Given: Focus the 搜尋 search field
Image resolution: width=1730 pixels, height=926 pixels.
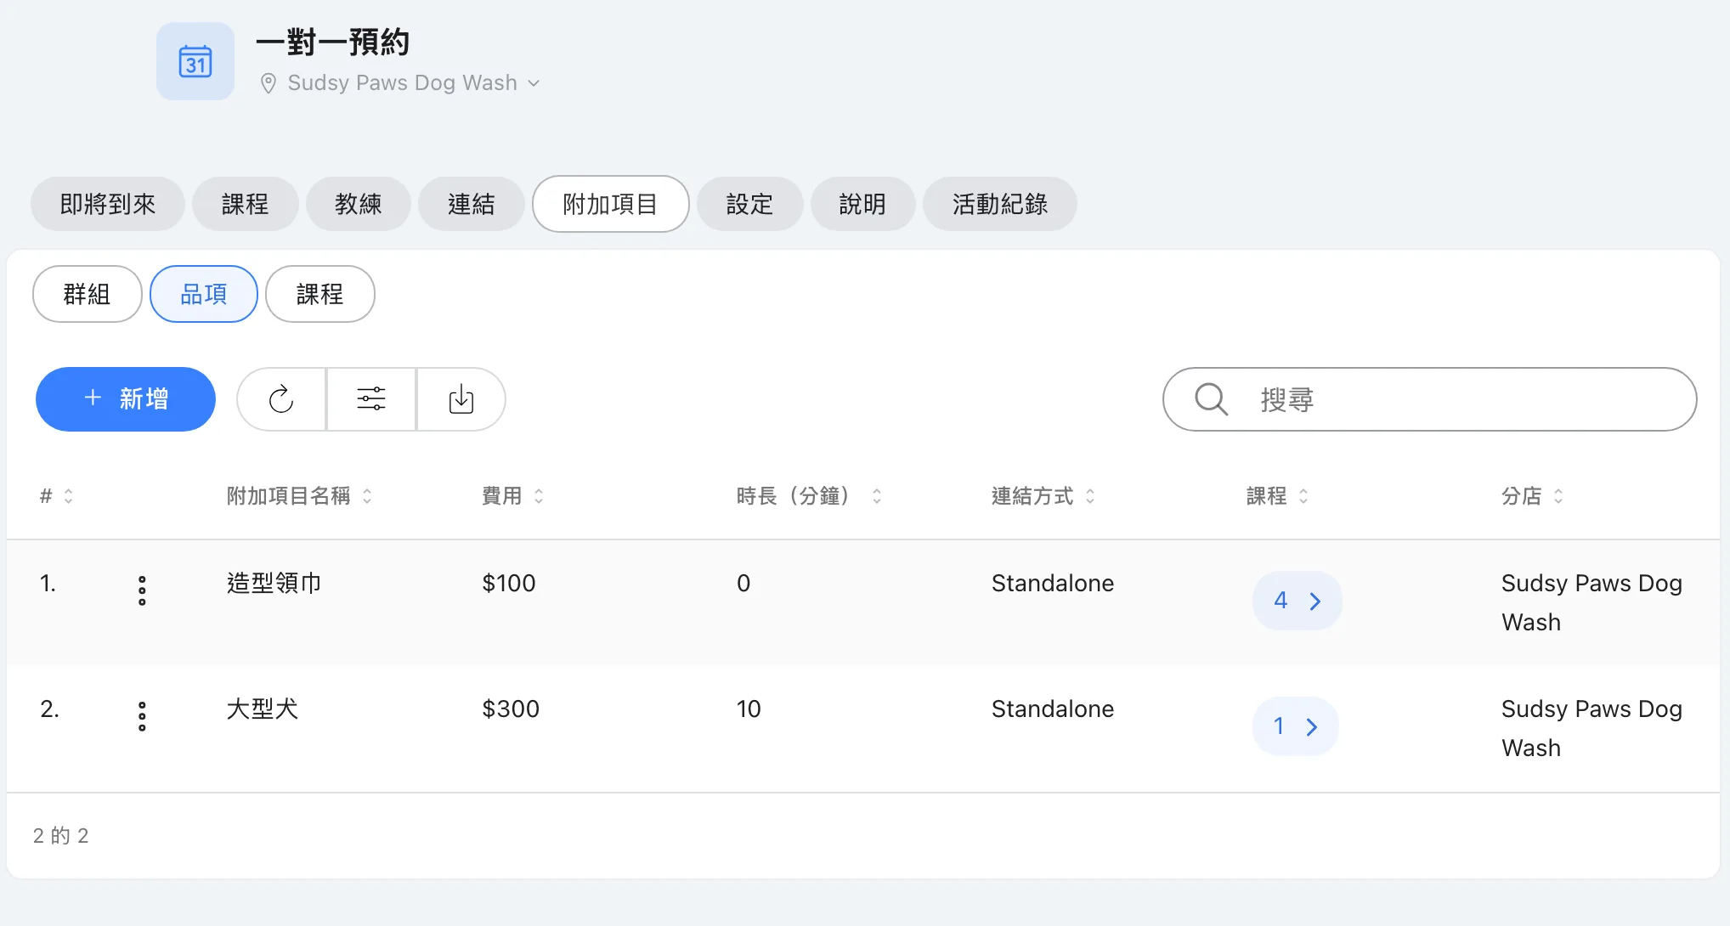Looking at the screenshot, I should click(x=1430, y=399).
